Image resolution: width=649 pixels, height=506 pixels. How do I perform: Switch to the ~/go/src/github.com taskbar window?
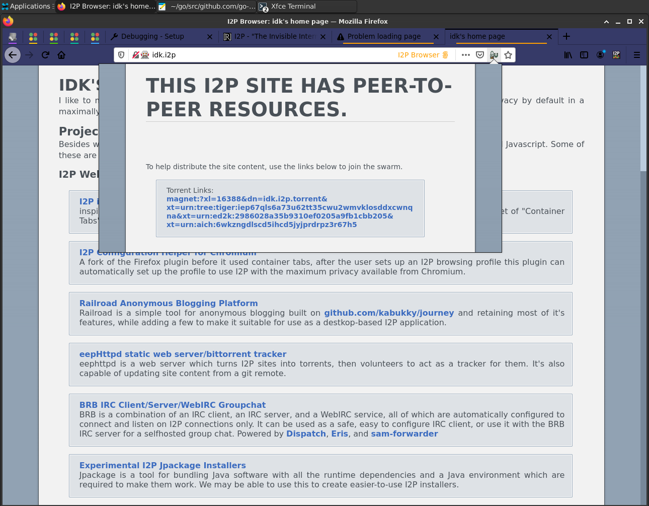click(x=207, y=6)
